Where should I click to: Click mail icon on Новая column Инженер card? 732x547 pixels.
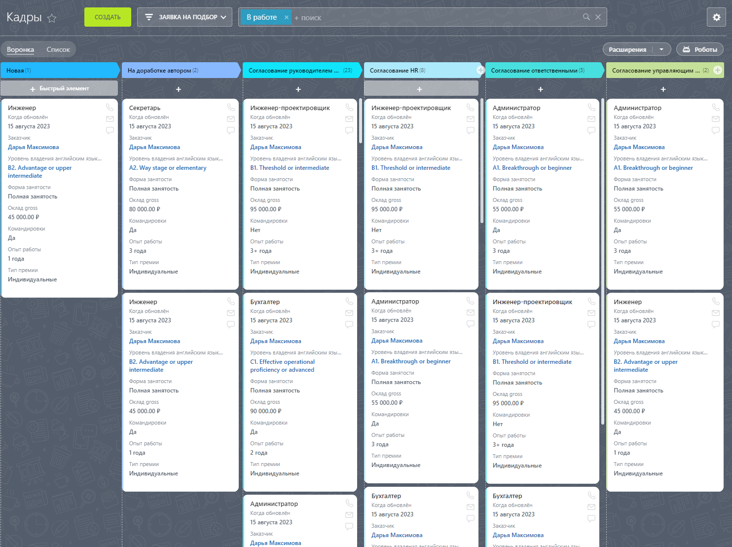pyautogui.click(x=110, y=119)
